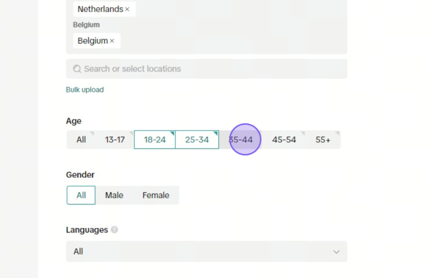Image resolution: width=432 pixels, height=278 pixels.
Task: Choose All under Gender
Action: click(x=81, y=195)
